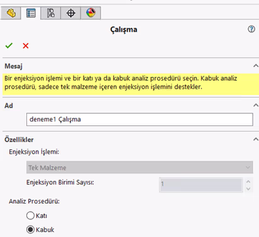259x237 pixels.
Task: Collapse the Ad section
Action: pos(255,105)
